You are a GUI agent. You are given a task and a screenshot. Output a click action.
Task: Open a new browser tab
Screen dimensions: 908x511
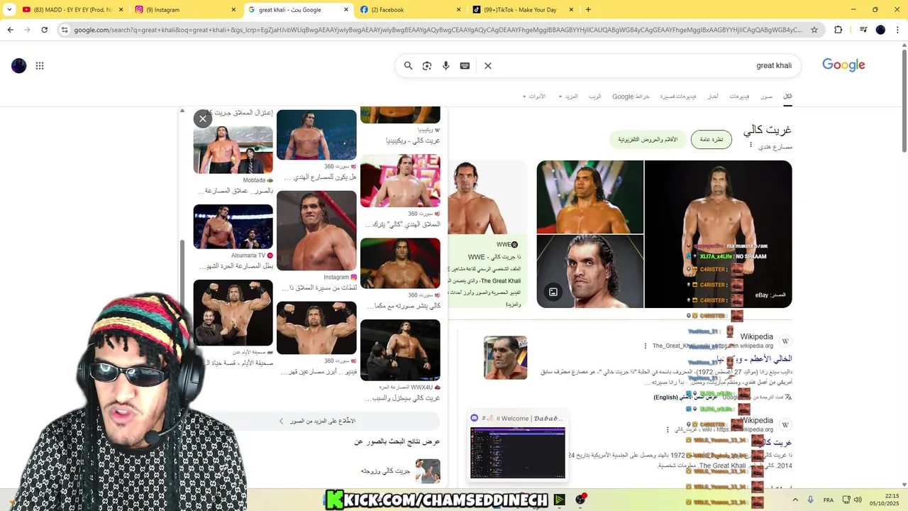[588, 10]
